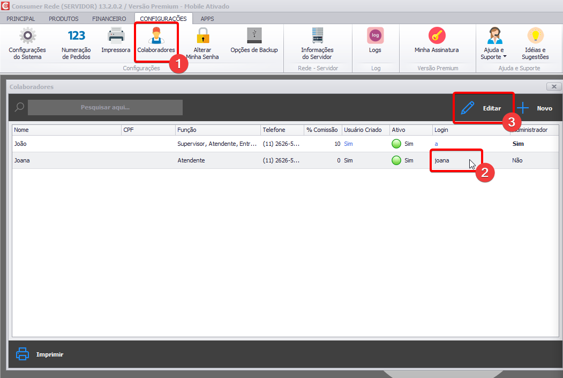The image size is (563, 378).
Task: Click the Pesquisar aqui search field
Action: click(x=105, y=107)
